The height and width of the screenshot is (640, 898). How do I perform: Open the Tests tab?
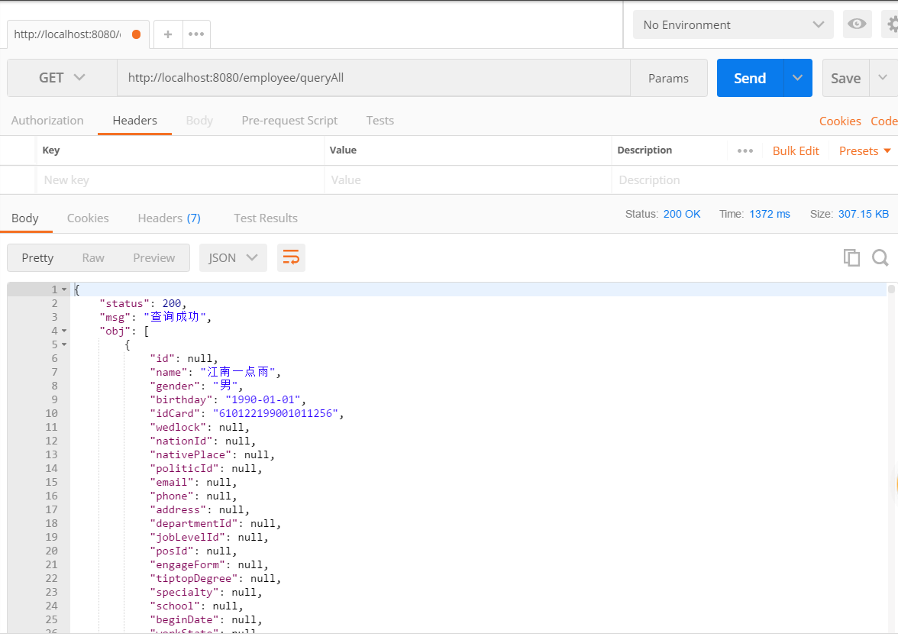pyautogui.click(x=380, y=121)
